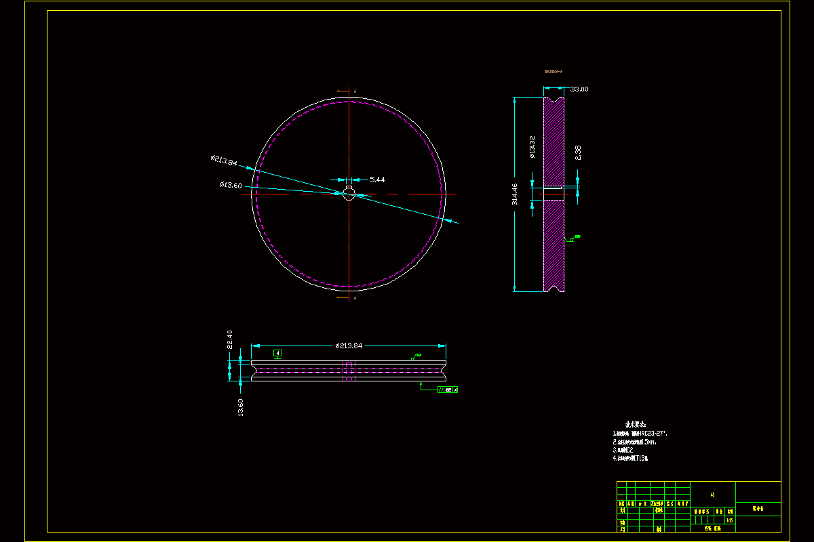Screen dimensions: 814x542
Task: Click ø213.84 dimension above the side view
Action: [349, 346]
